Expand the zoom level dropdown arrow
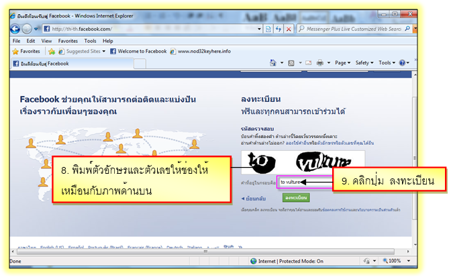The height and width of the screenshot is (277, 451). [409, 261]
